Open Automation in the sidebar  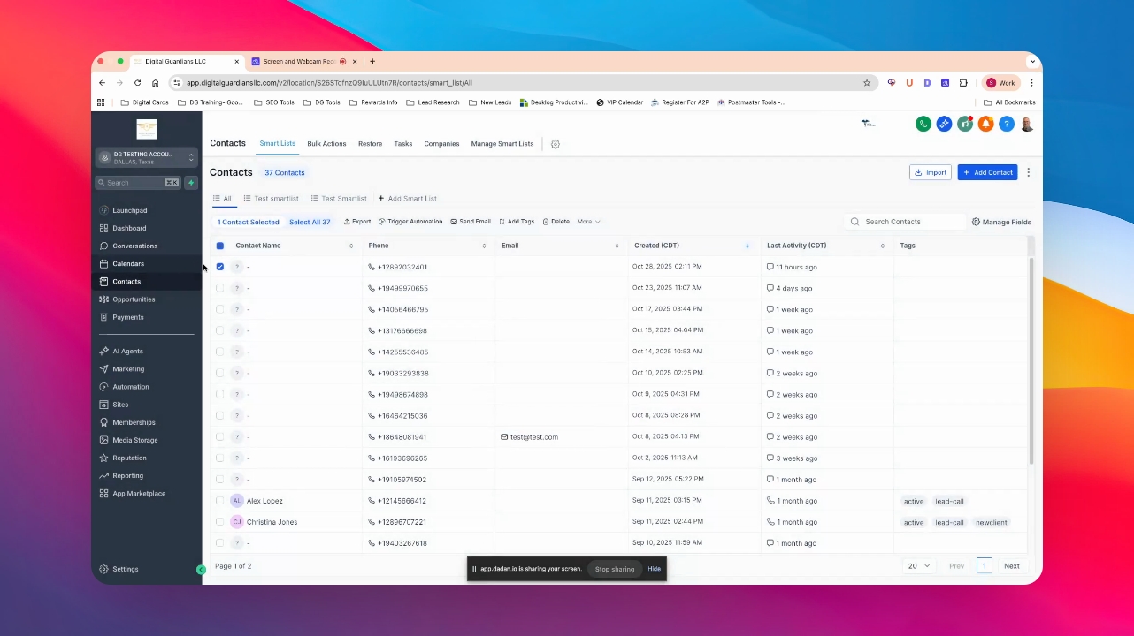[x=131, y=387]
